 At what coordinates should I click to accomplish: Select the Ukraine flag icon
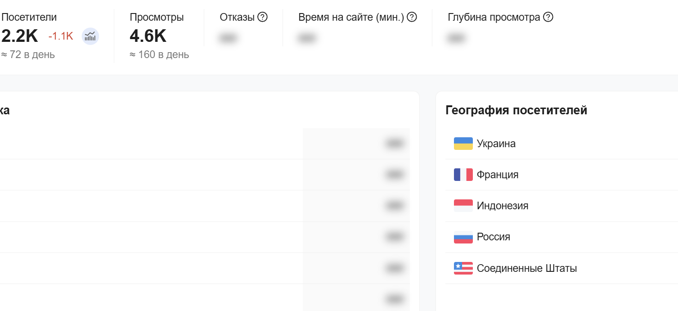pos(463,143)
